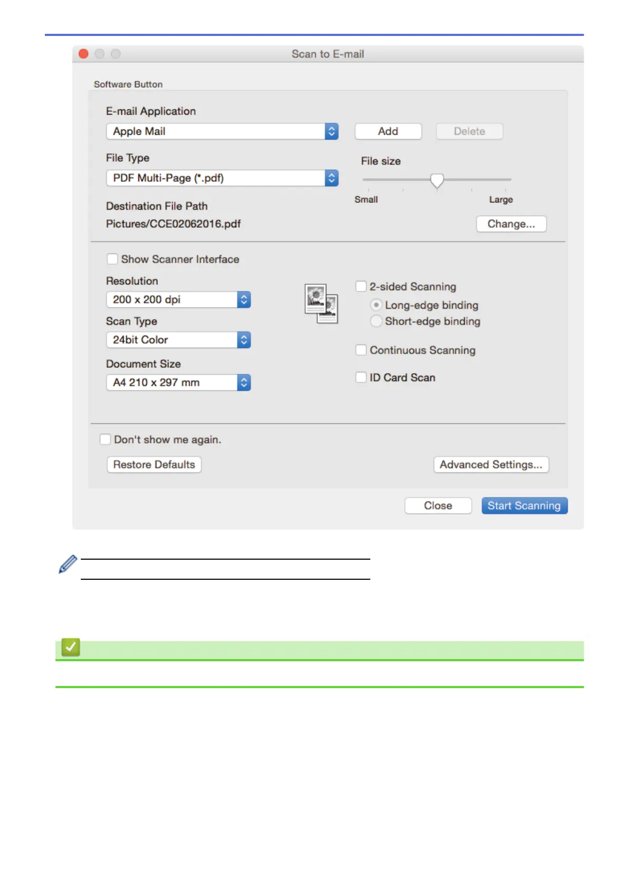Open the Scan Type 24bit Color dropdown
The width and height of the screenshot is (629, 890).
pyautogui.click(x=179, y=340)
